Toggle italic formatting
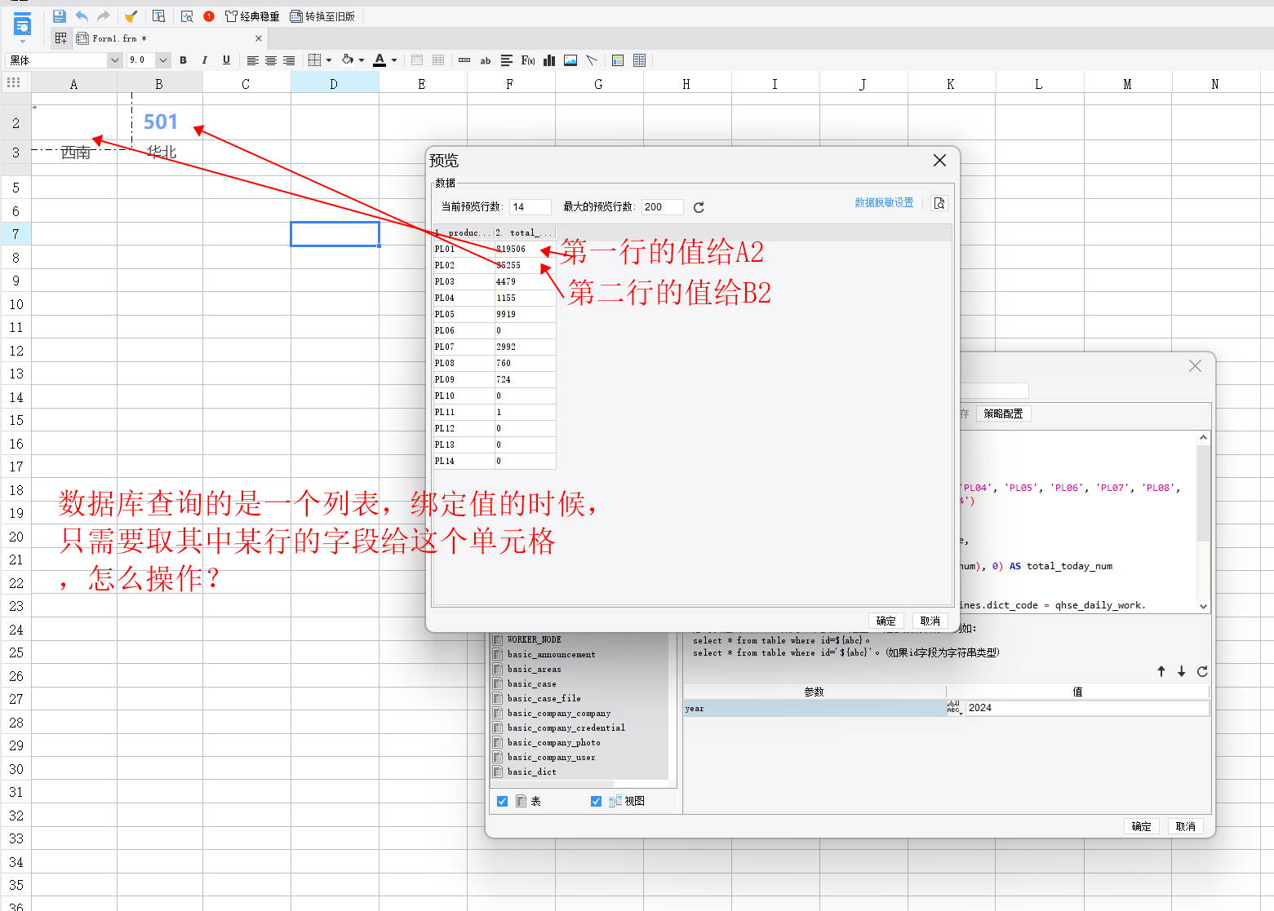Screen dimensions: 1274x911 coord(205,60)
